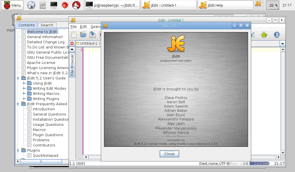
Task: Open docking menu arrow below red X
Action: (x=72, y=49)
